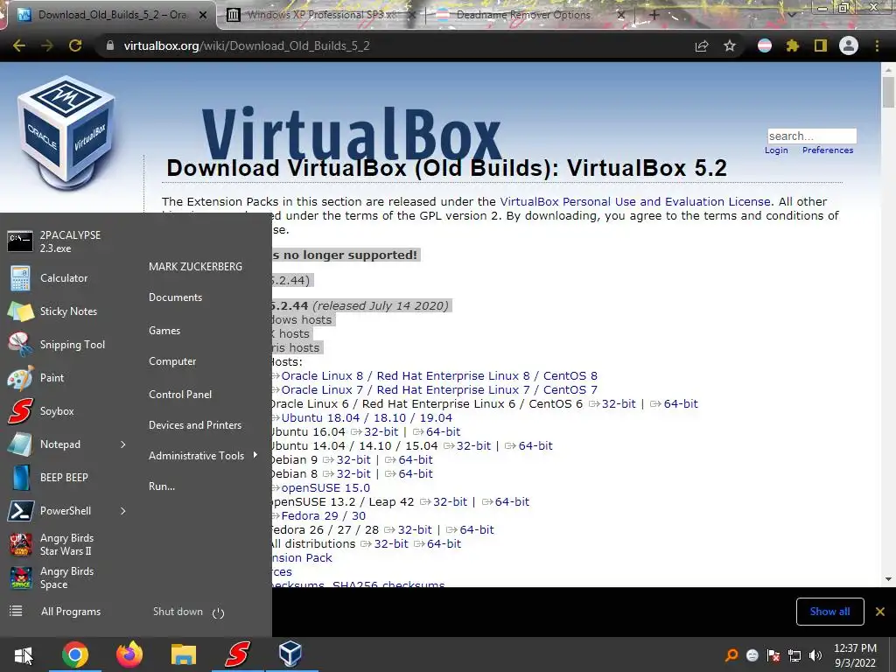Open Soybox from the taskbar
The image size is (896, 672).
pyautogui.click(x=237, y=654)
